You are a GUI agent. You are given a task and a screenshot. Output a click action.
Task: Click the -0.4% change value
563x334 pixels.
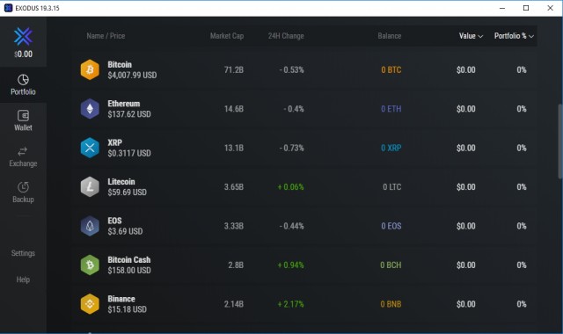(294, 109)
